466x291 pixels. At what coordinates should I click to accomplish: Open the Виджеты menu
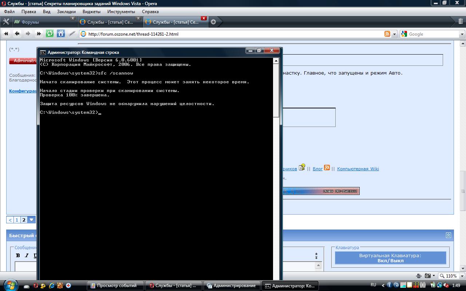(x=91, y=11)
